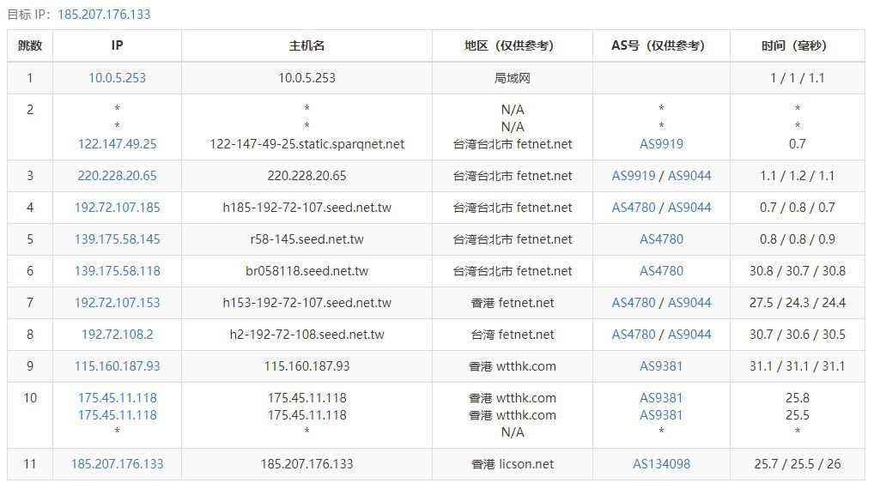Viewport: 874px width, 489px height.
Task: Click AS9044 link in hop 3 row
Action: [689, 175]
